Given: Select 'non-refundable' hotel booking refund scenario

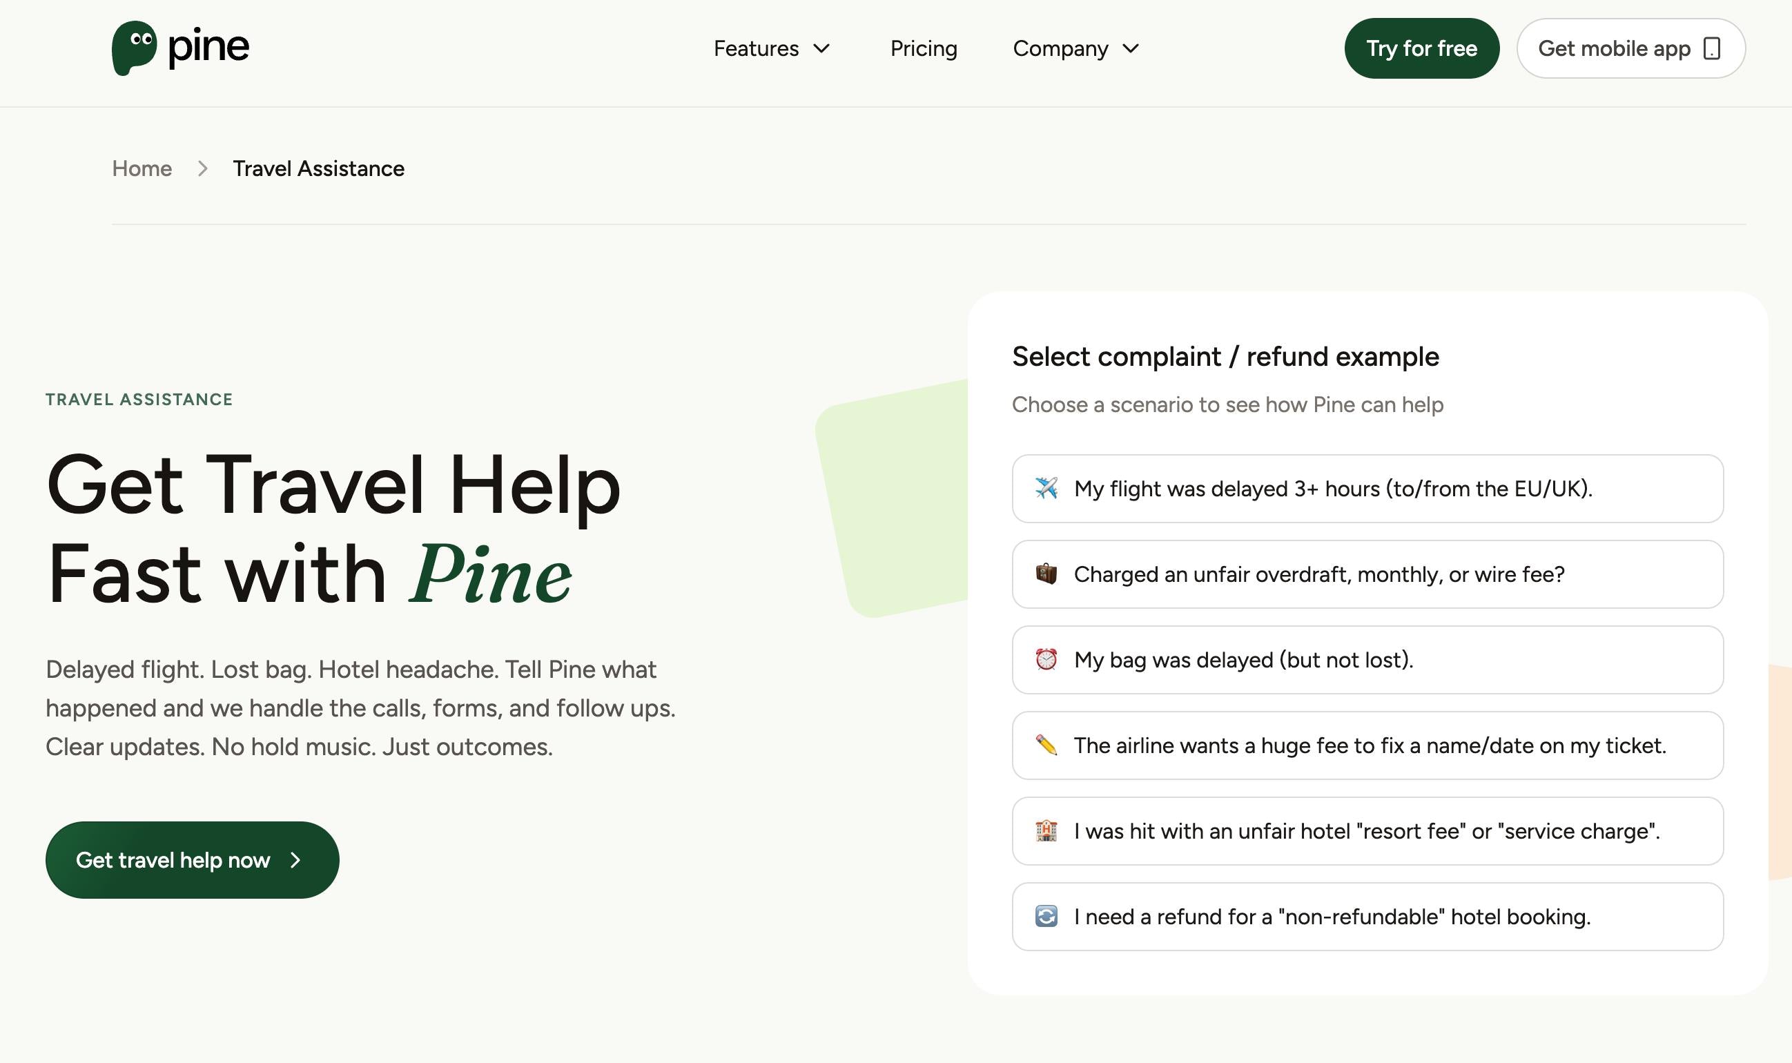Looking at the screenshot, I should (x=1367, y=917).
